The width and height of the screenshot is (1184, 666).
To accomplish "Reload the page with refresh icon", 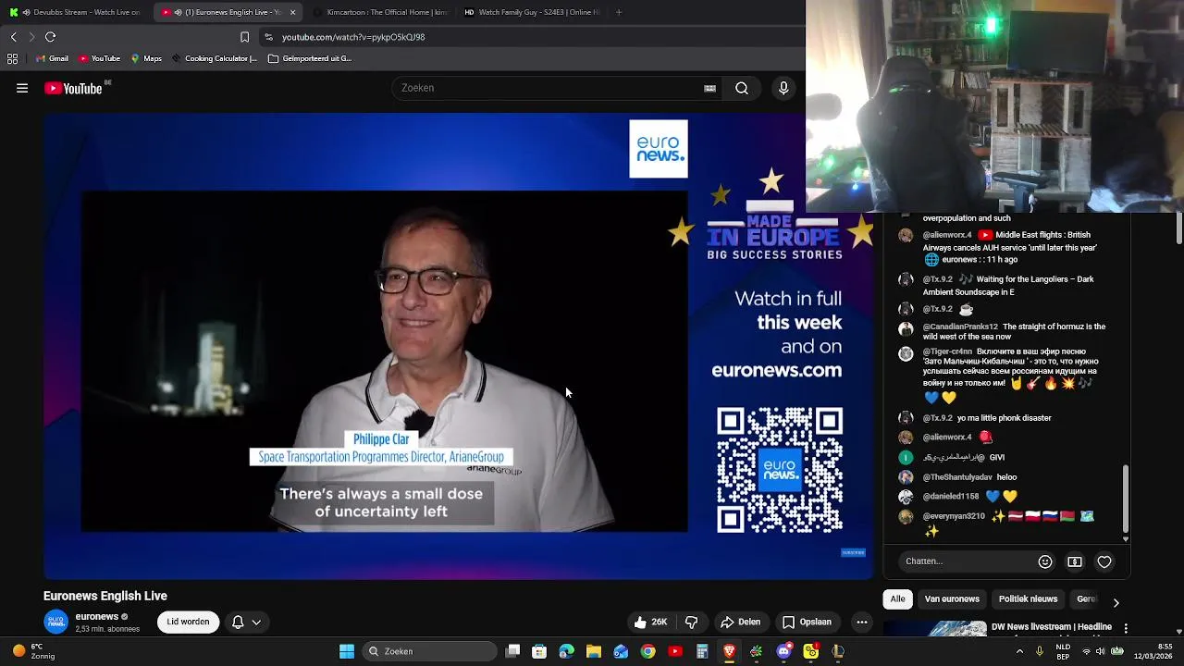I will [50, 37].
